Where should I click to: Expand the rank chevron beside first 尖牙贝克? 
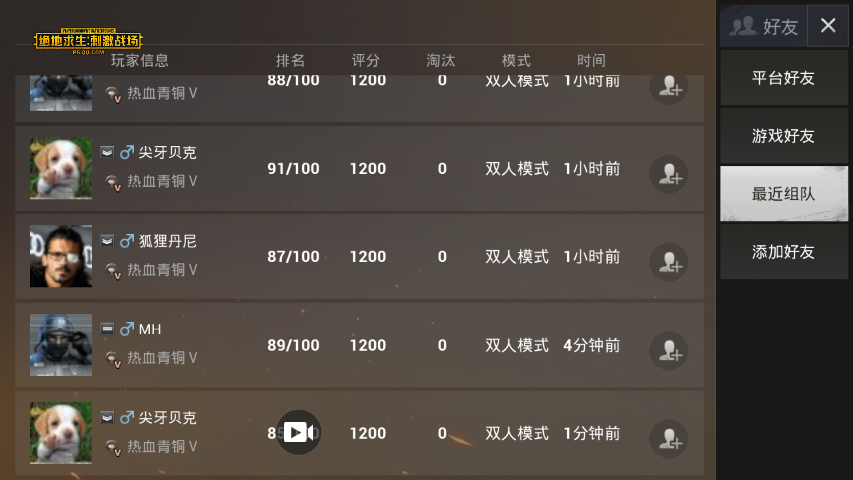[107, 152]
